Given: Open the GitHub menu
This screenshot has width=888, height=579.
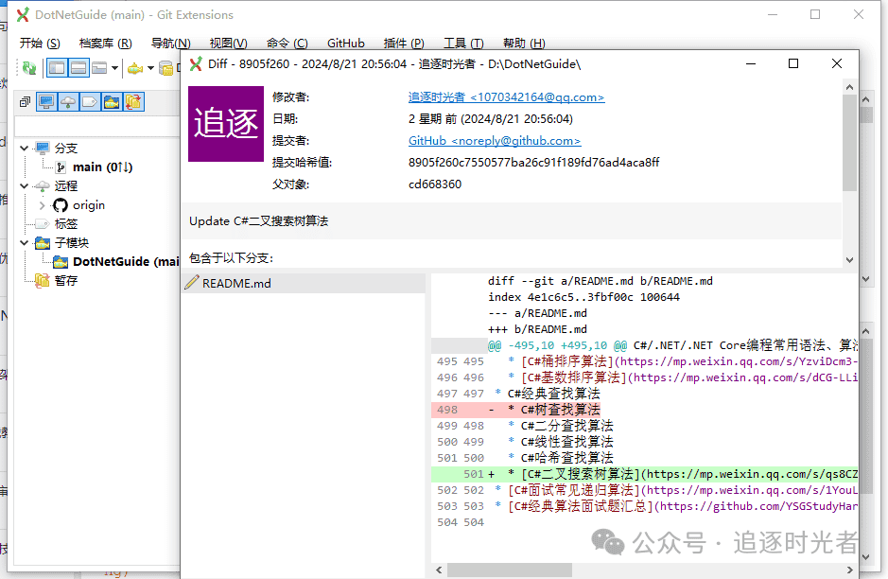Looking at the screenshot, I should coord(345,43).
